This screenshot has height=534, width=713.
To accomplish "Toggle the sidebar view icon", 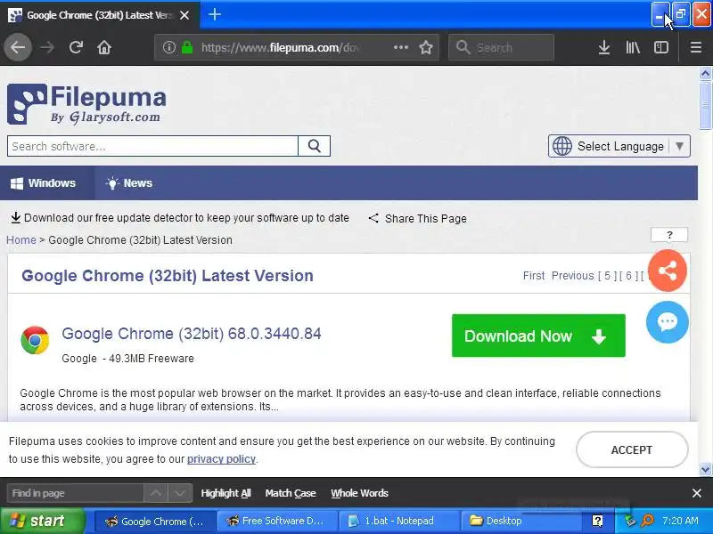I will point(660,47).
